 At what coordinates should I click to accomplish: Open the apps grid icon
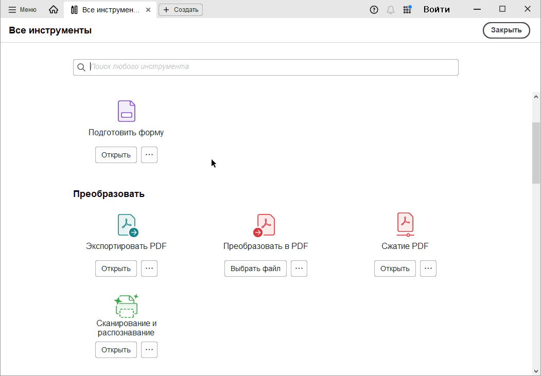pos(407,10)
